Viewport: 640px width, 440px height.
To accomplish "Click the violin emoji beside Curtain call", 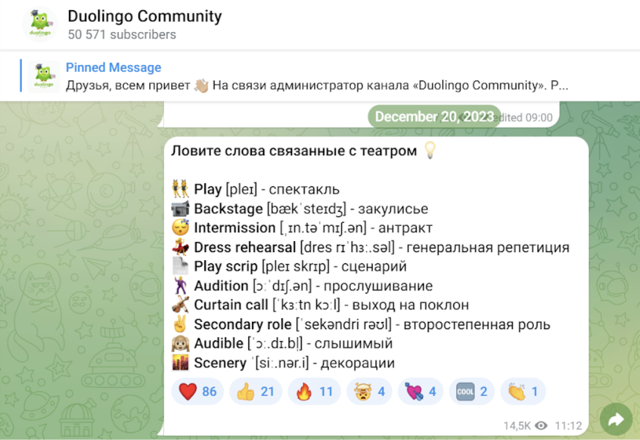I will click(180, 305).
